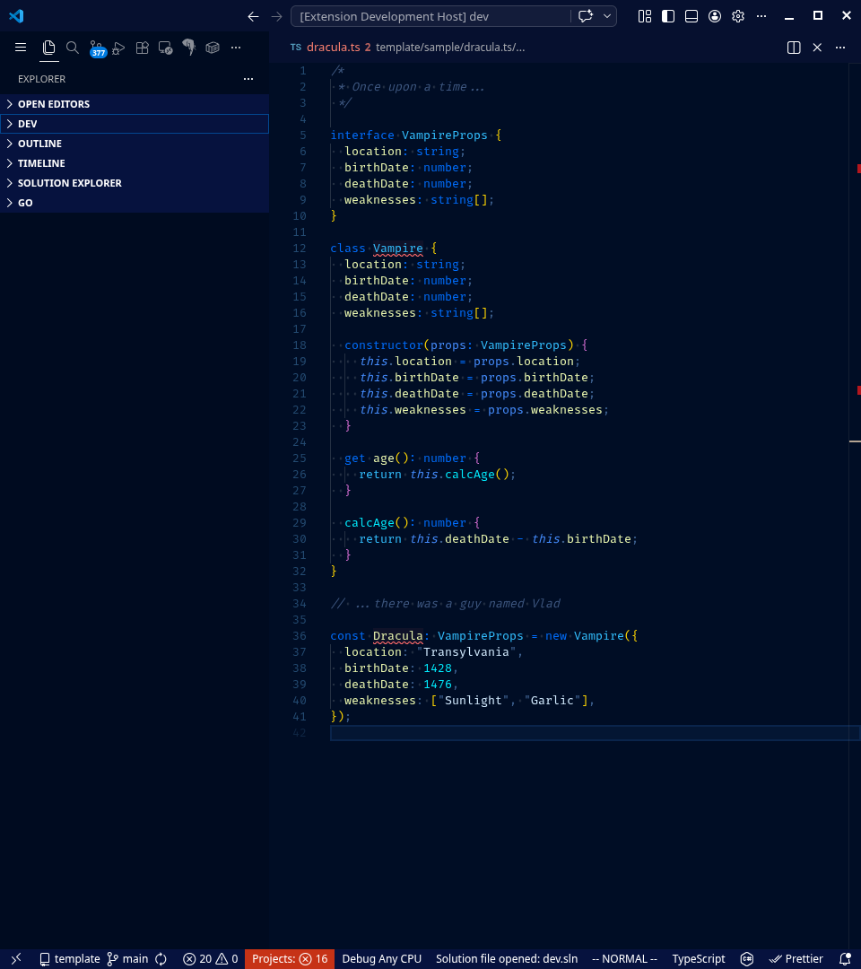Image resolution: width=861 pixels, height=969 pixels.
Task: Toggle the bottom panel
Action: tap(691, 17)
